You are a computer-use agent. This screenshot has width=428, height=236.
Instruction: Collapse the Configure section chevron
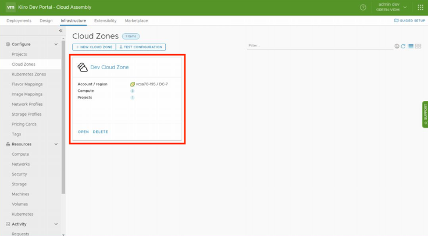(x=56, y=44)
